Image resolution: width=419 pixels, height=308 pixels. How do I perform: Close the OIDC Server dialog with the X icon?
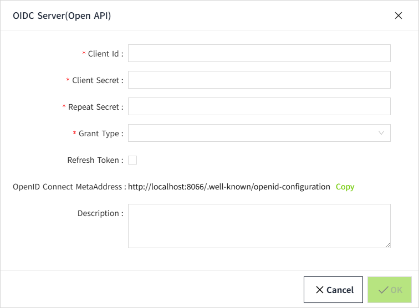coord(398,16)
